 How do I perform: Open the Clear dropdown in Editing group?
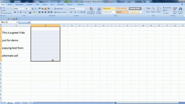[166, 13]
